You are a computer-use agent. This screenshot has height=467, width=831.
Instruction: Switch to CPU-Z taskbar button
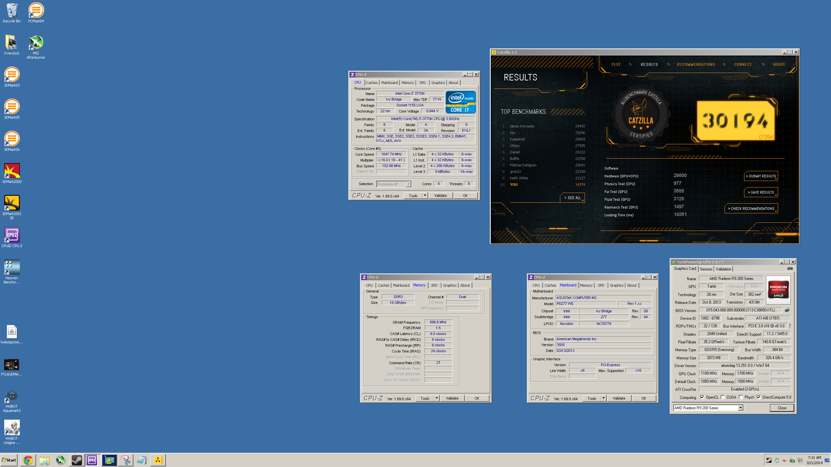[x=92, y=460]
